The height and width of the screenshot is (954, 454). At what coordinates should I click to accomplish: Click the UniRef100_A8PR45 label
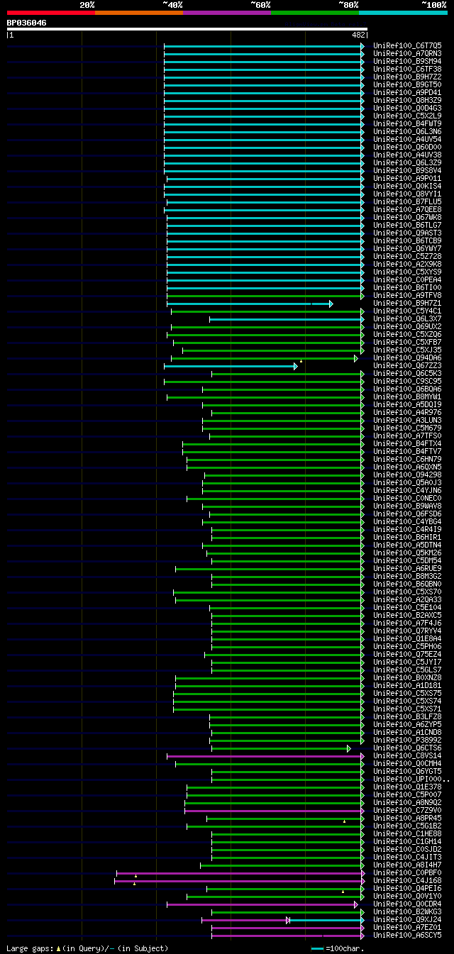point(407,818)
